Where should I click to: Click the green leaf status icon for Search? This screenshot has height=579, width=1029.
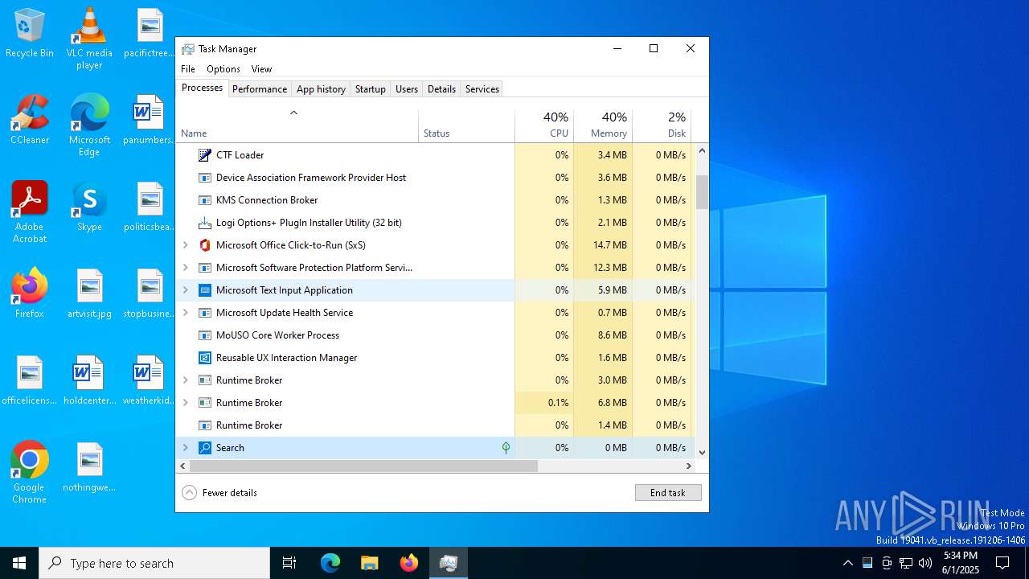click(506, 448)
